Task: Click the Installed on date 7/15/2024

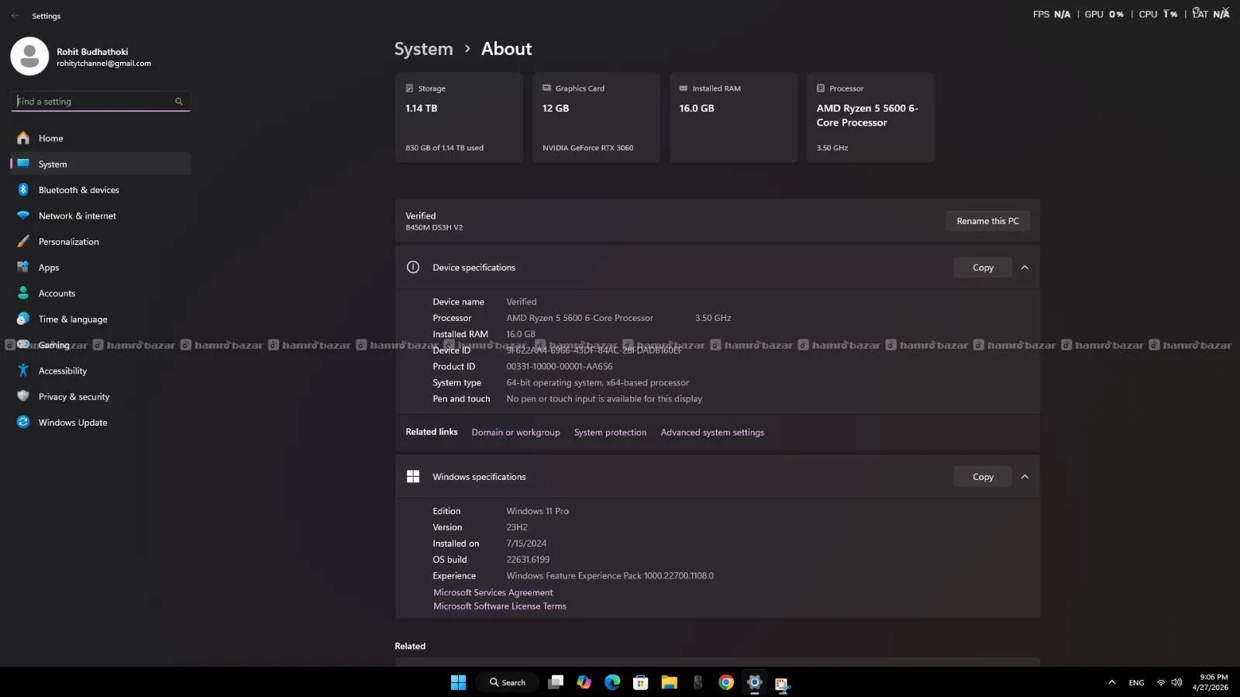Action: click(526, 543)
